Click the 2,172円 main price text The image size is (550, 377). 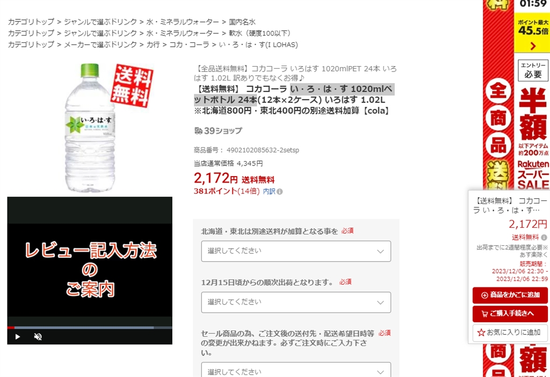tap(216, 178)
